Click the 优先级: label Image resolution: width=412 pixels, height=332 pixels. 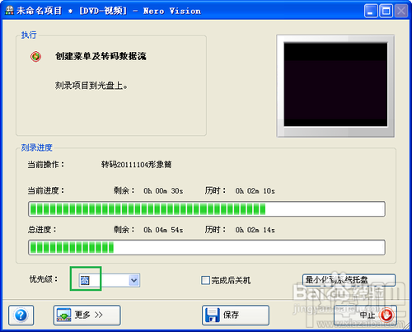point(44,279)
